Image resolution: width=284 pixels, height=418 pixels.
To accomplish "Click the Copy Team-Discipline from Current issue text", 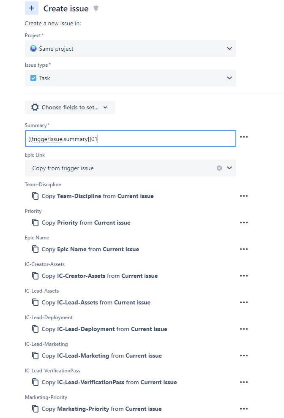I will click(98, 196).
